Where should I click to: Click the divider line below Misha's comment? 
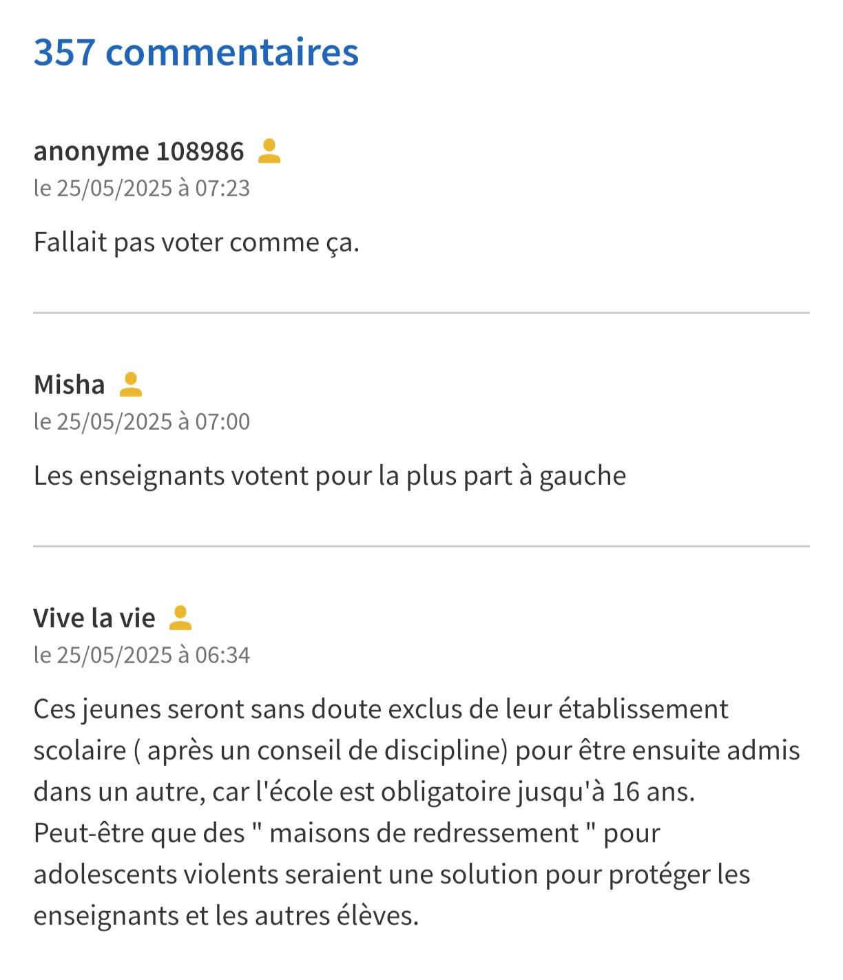(421, 546)
